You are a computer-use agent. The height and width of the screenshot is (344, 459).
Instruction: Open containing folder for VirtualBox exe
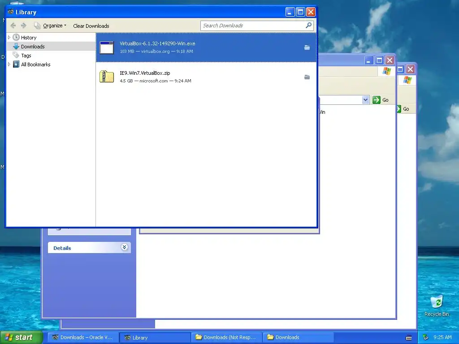(307, 47)
